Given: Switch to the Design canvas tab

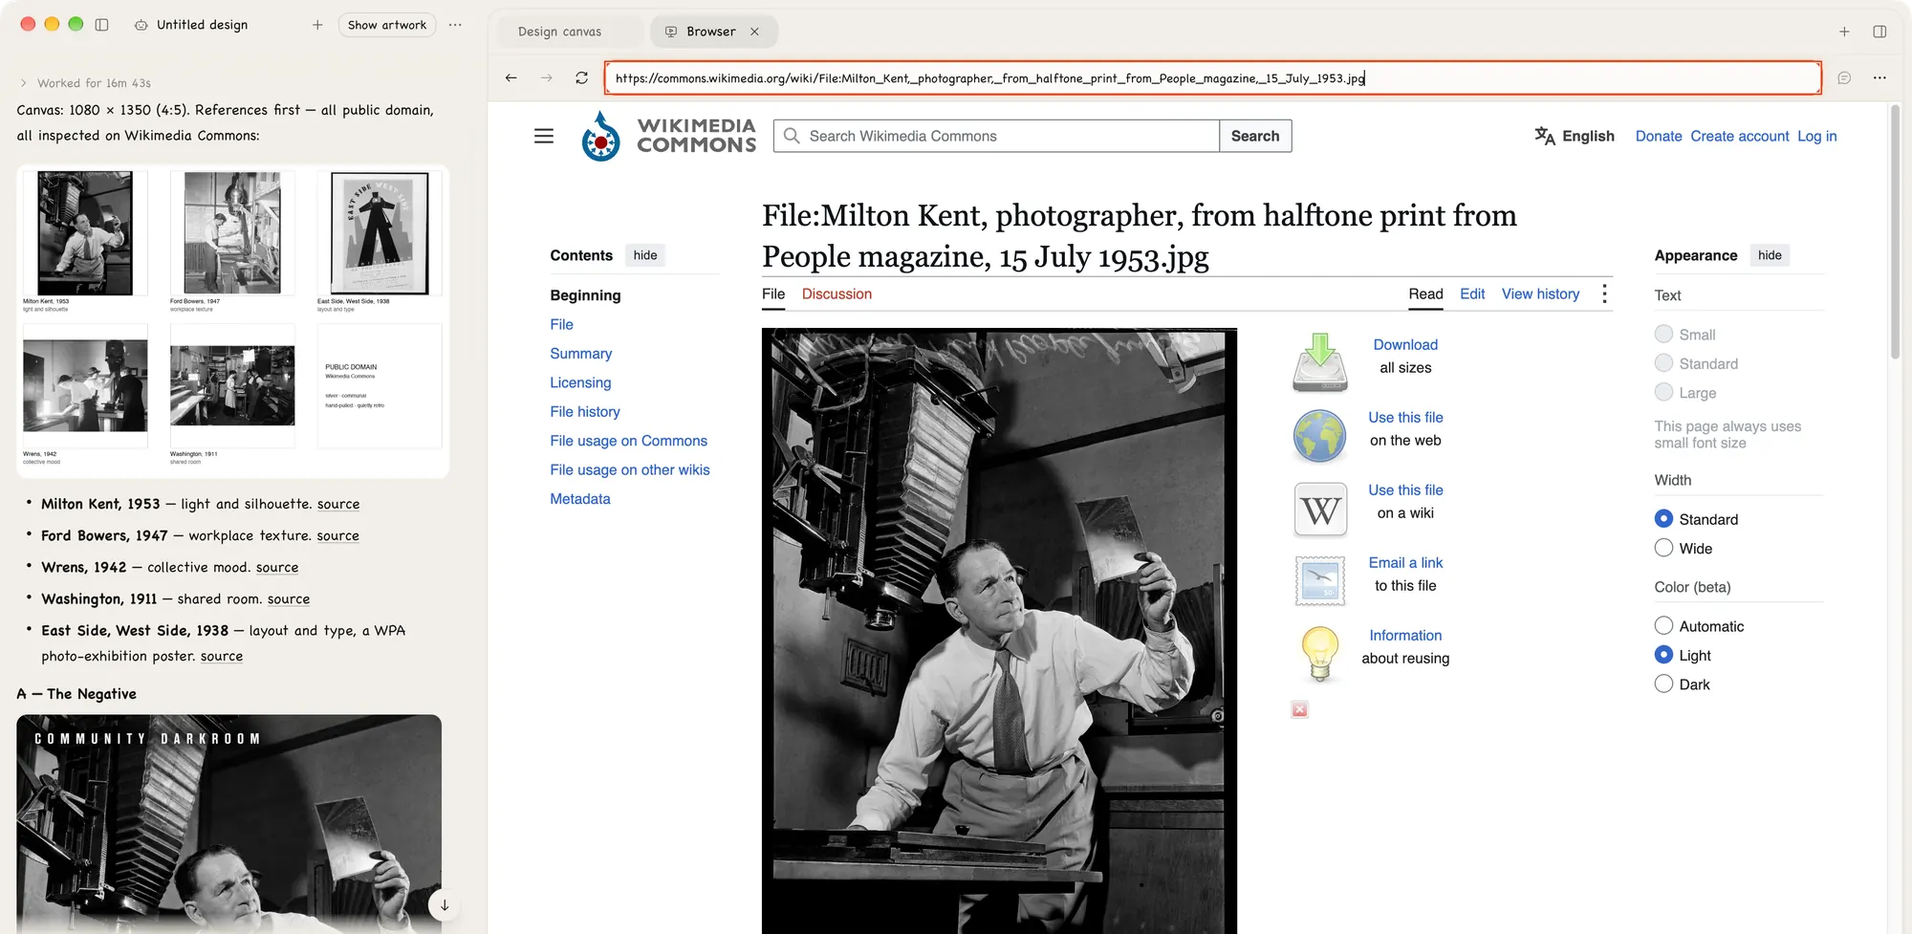Looking at the screenshot, I should [x=559, y=32].
